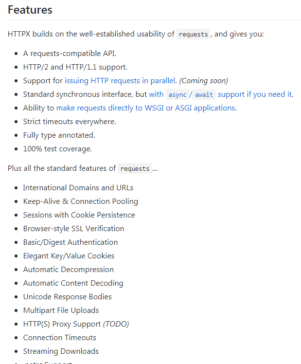Click the italic "(TODO)" note after Proxy Support
Image resolution: width=301 pixels, height=364 pixels.
[116, 324]
